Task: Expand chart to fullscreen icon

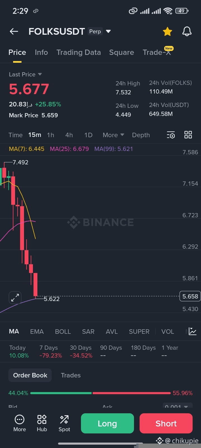Action: pos(15,298)
